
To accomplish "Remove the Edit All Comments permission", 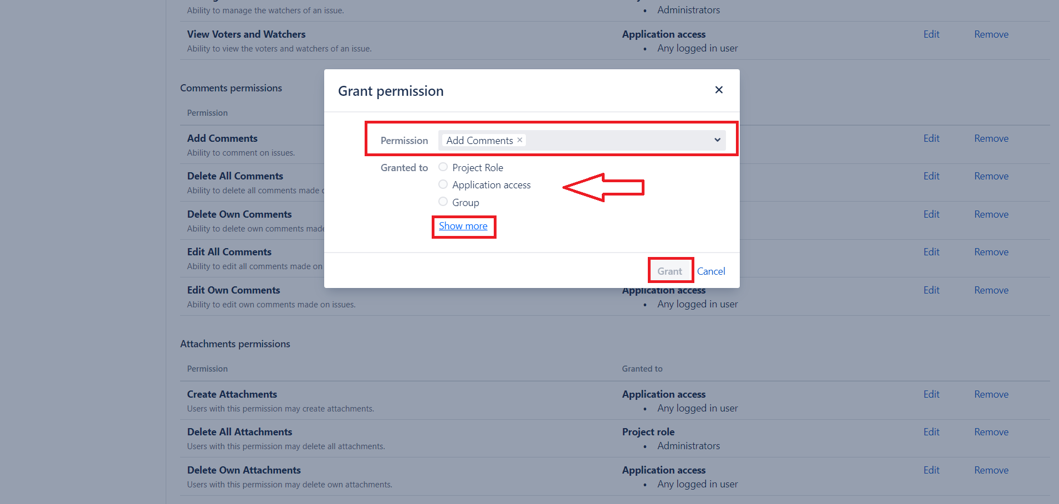I will tap(991, 252).
